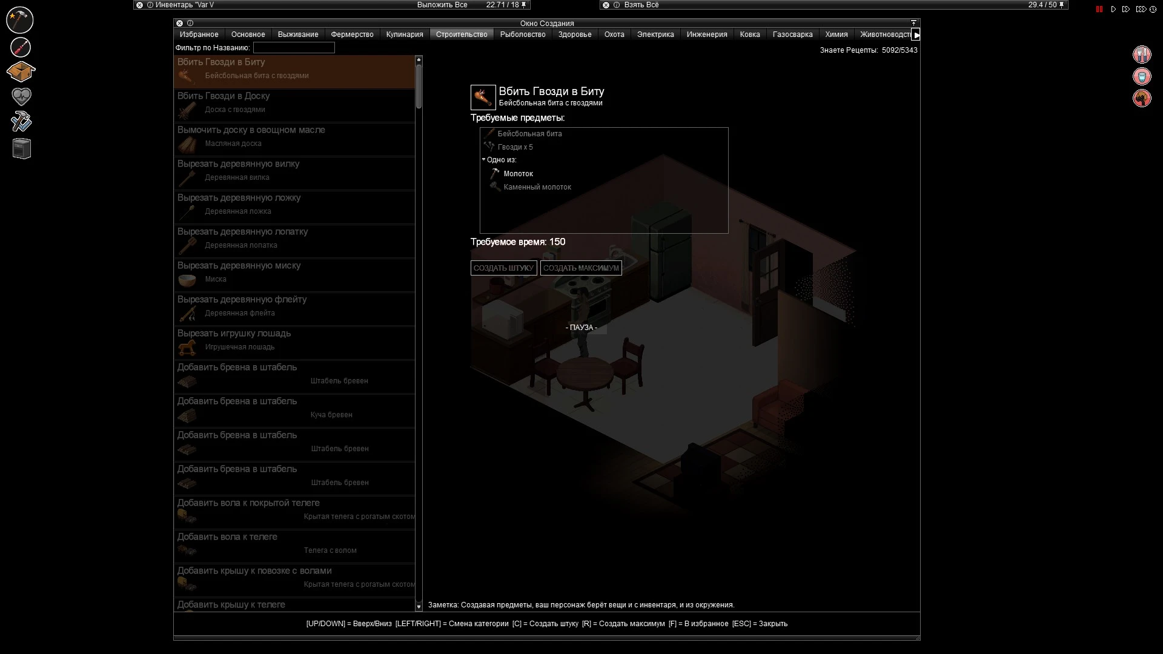The height and width of the screenshot is (654, 1163).
Task: Open the furnace panel icon
Action: [x=20, y=148]
